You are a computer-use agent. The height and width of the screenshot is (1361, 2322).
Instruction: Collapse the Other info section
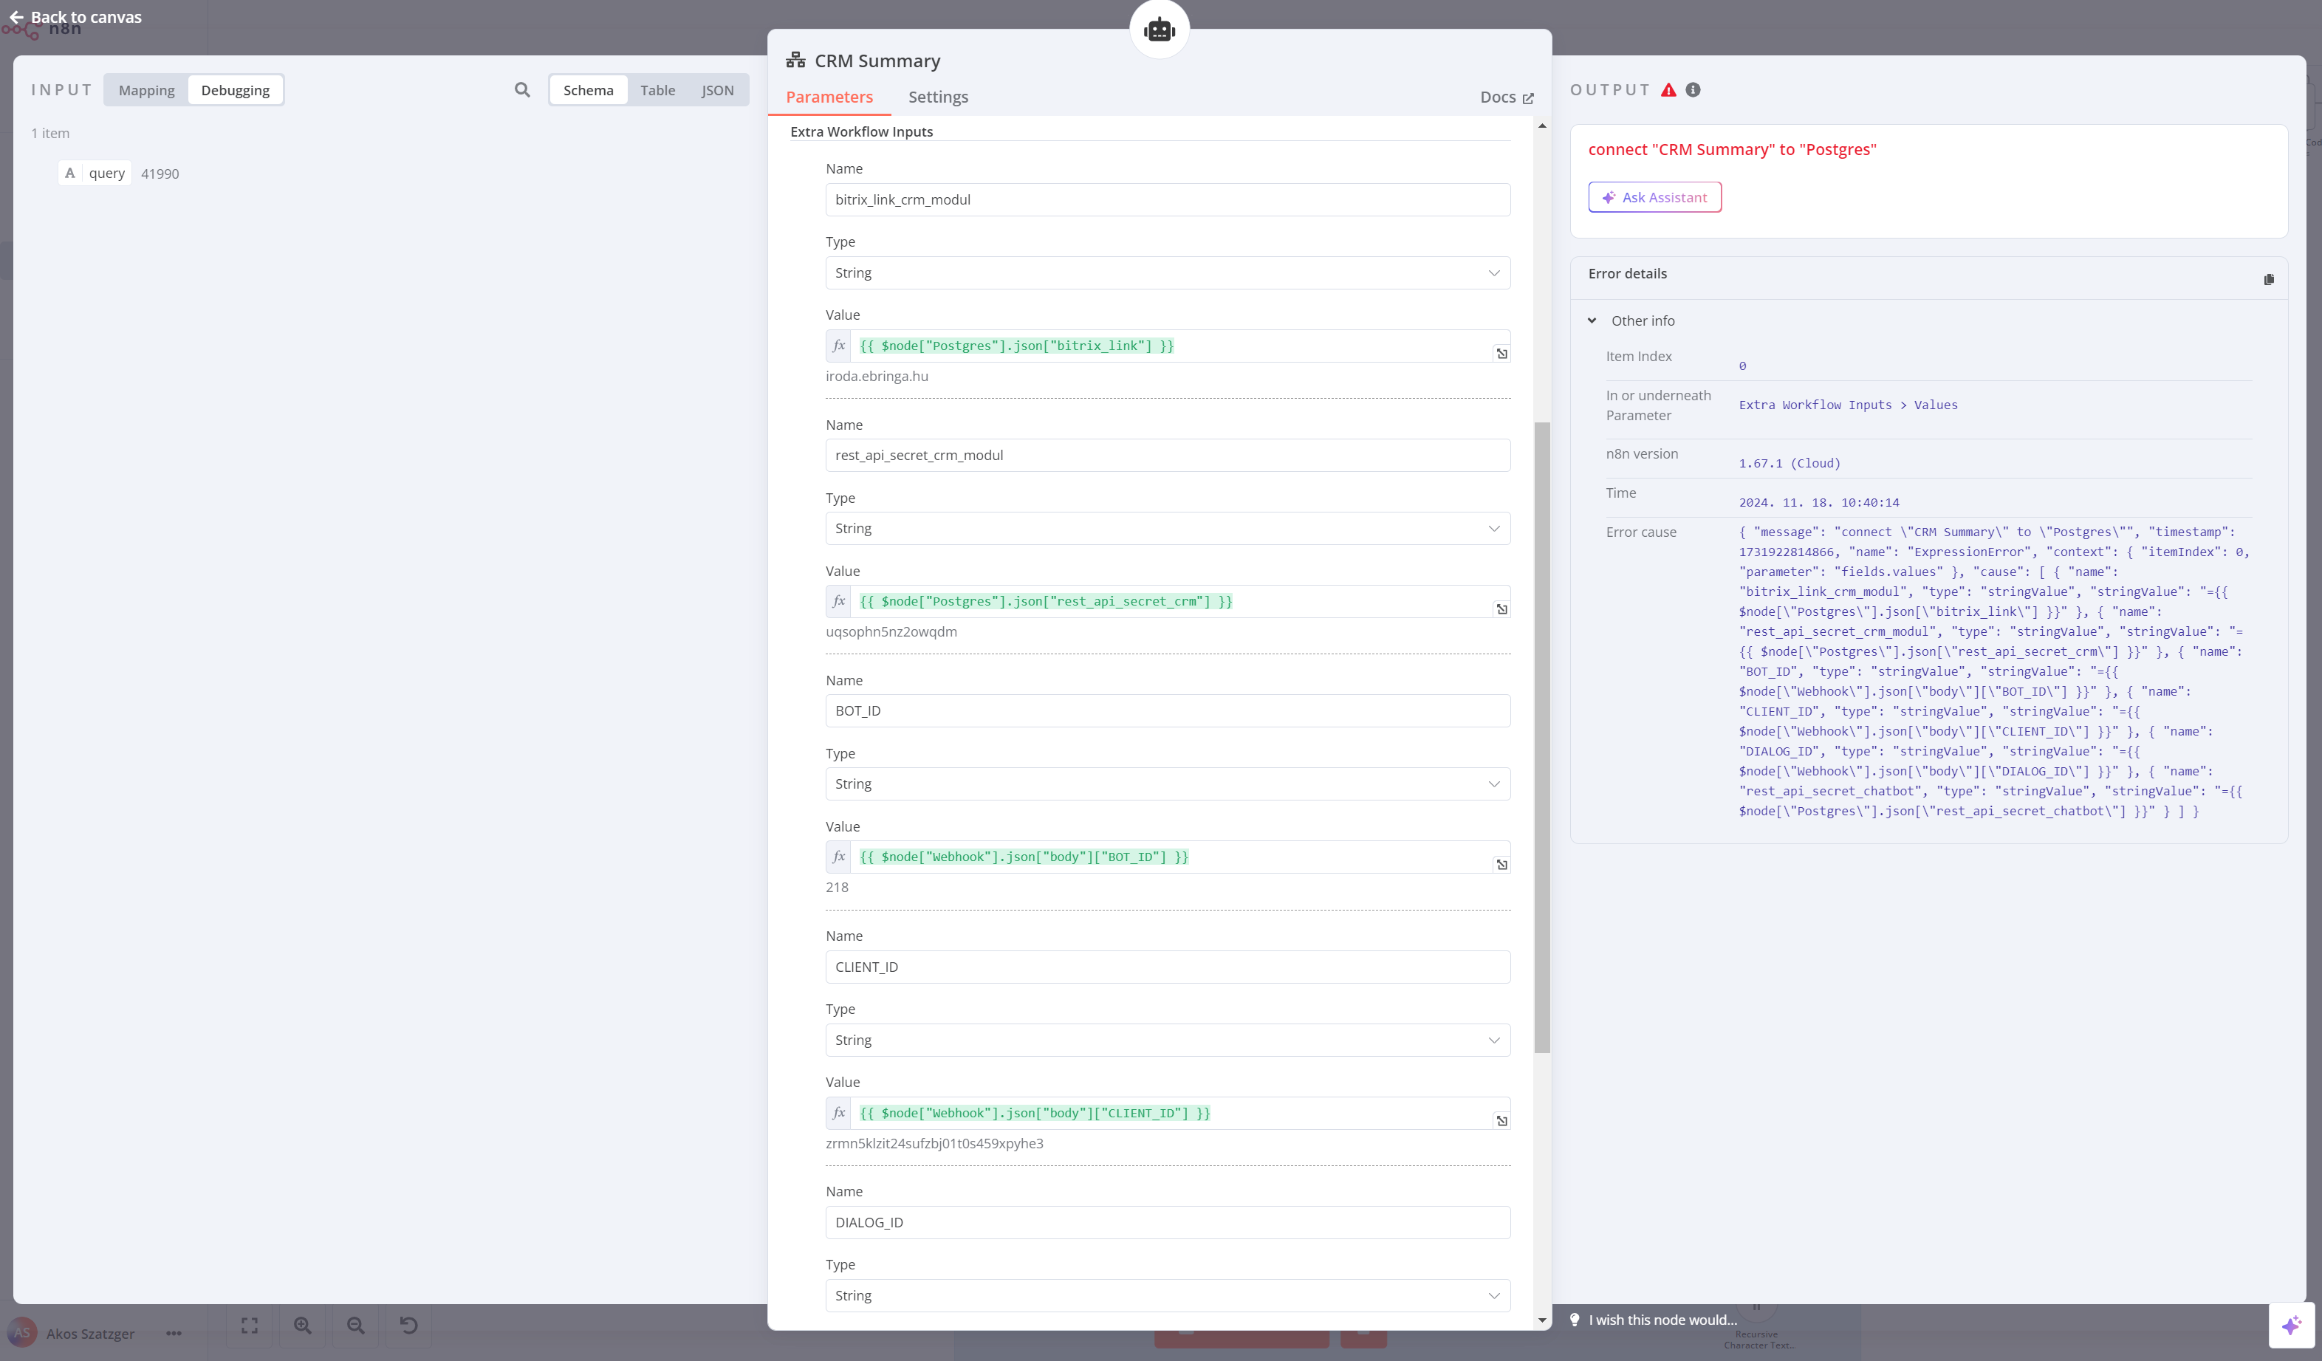[x=1592, y=320]
